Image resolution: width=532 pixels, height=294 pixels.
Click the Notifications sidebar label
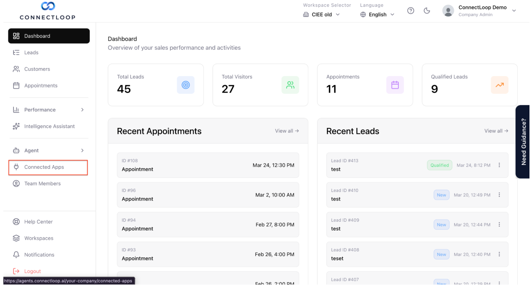click(x=39, y=254)
